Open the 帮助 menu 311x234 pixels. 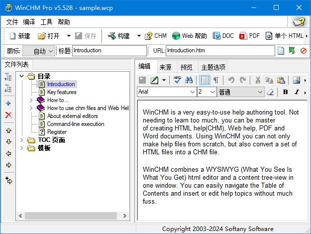tap(64, 22)
